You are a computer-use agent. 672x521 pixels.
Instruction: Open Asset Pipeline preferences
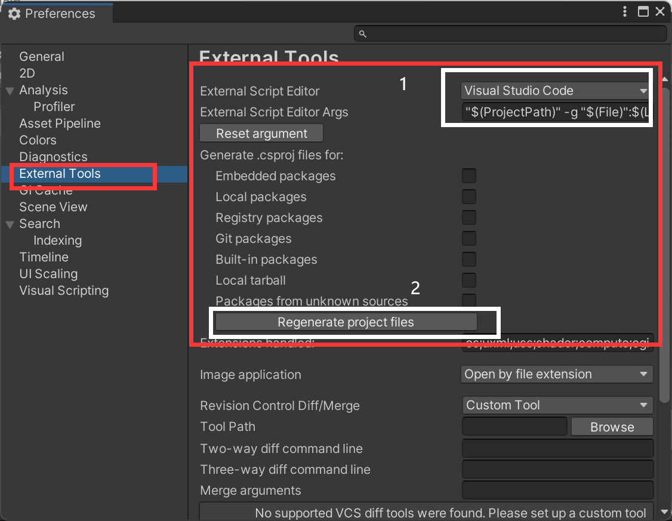[60, 124]
